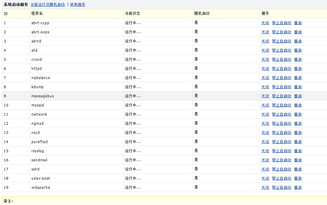This screenshot has height=205, width=327.
Task: Disable mysqld autostart
Action: tap(282, 105)
